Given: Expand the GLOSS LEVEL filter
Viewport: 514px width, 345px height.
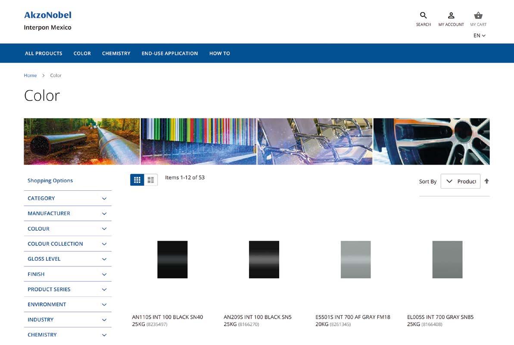Looking at the screenshot, I should (x=68, y=259).
